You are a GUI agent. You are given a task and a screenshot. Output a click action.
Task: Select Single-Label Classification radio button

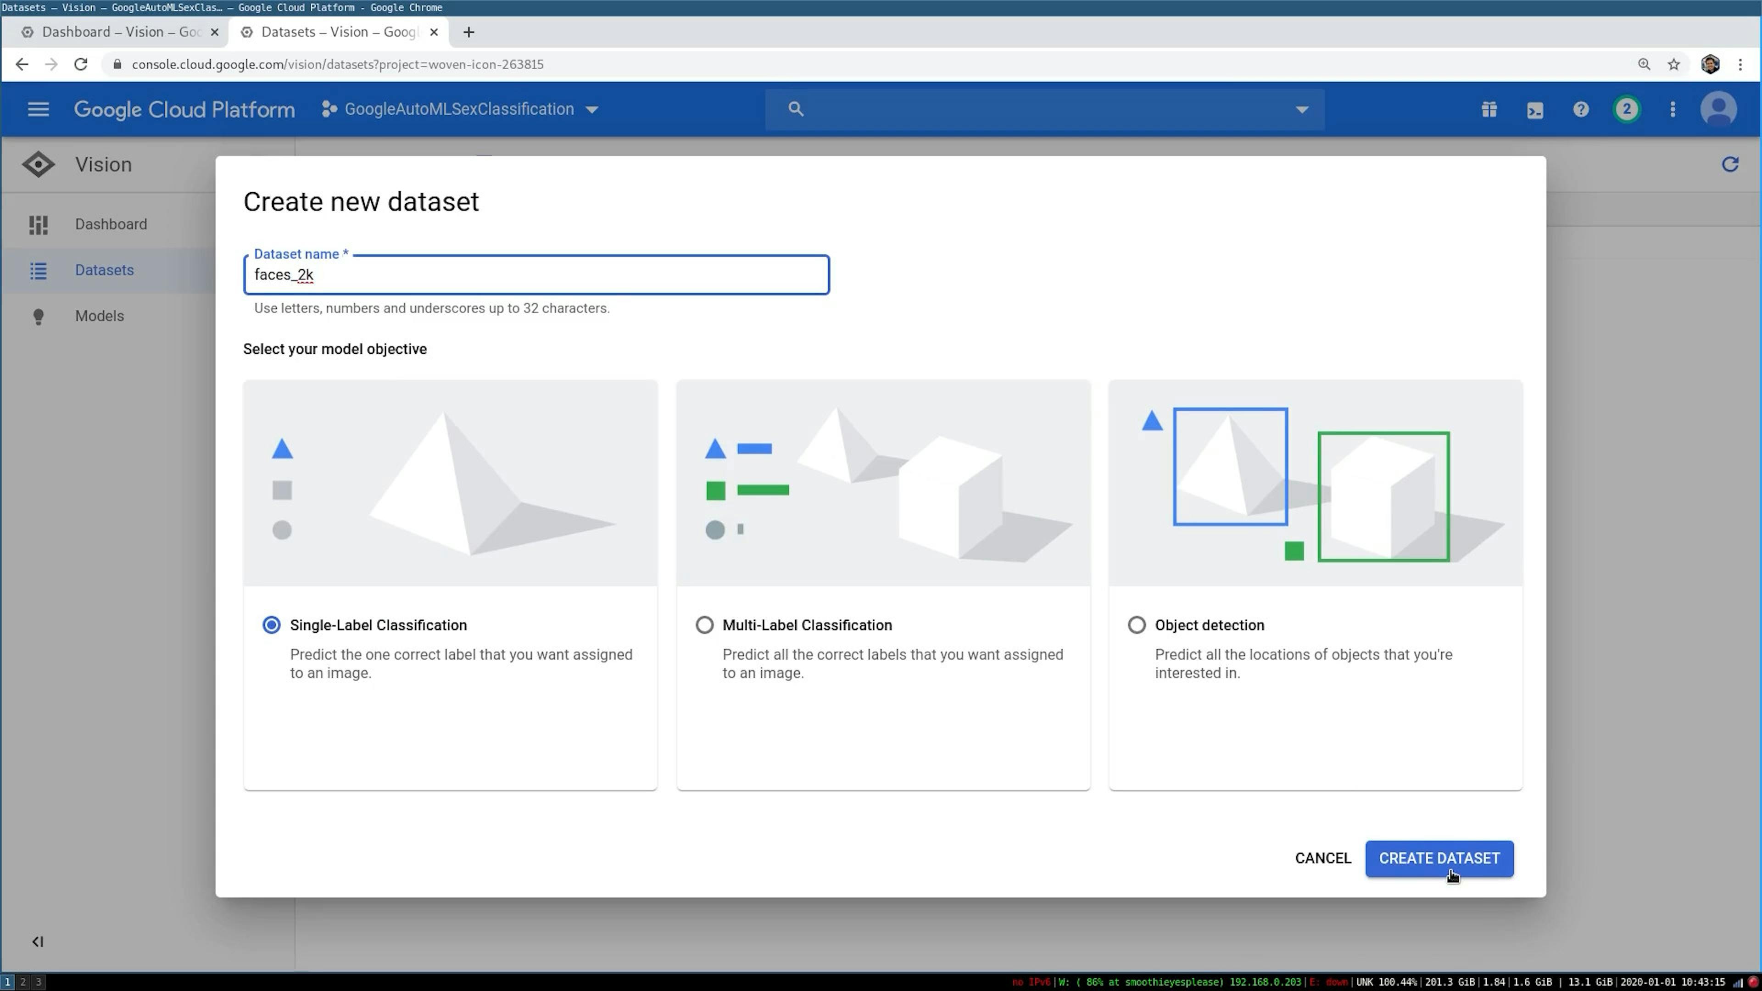272,625
